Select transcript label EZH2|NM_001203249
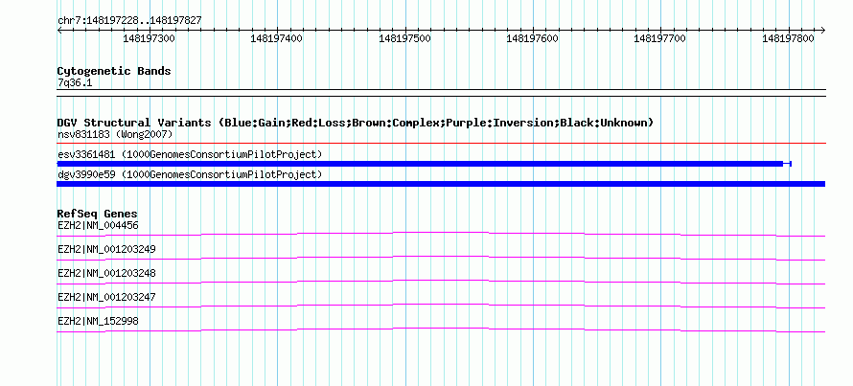The width and height of the screenshot is (853, 386). pyautogui.click(x=106, y=250)
